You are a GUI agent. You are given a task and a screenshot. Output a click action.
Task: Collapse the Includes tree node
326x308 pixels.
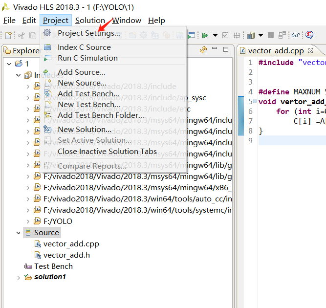18,75
